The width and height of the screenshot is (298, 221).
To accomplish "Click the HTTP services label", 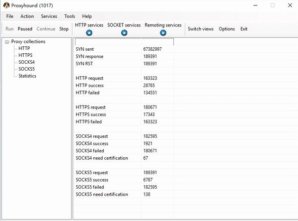I will [89, 25].
